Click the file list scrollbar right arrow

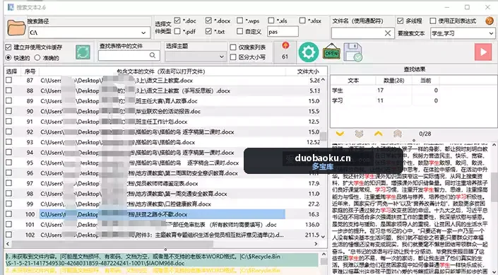tap(316, 244)
